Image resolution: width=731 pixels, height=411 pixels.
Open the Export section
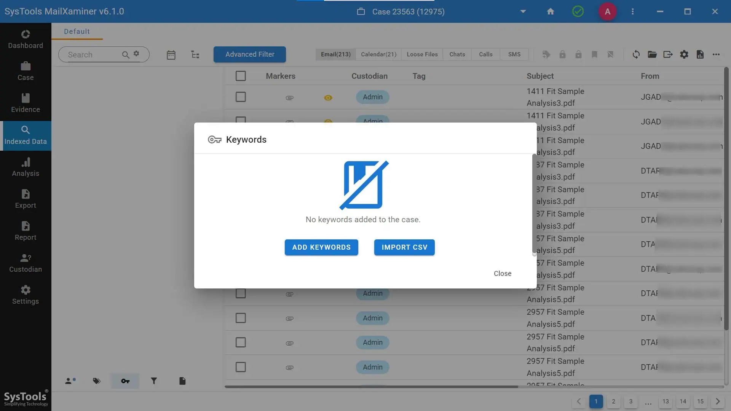click(26, 199)
